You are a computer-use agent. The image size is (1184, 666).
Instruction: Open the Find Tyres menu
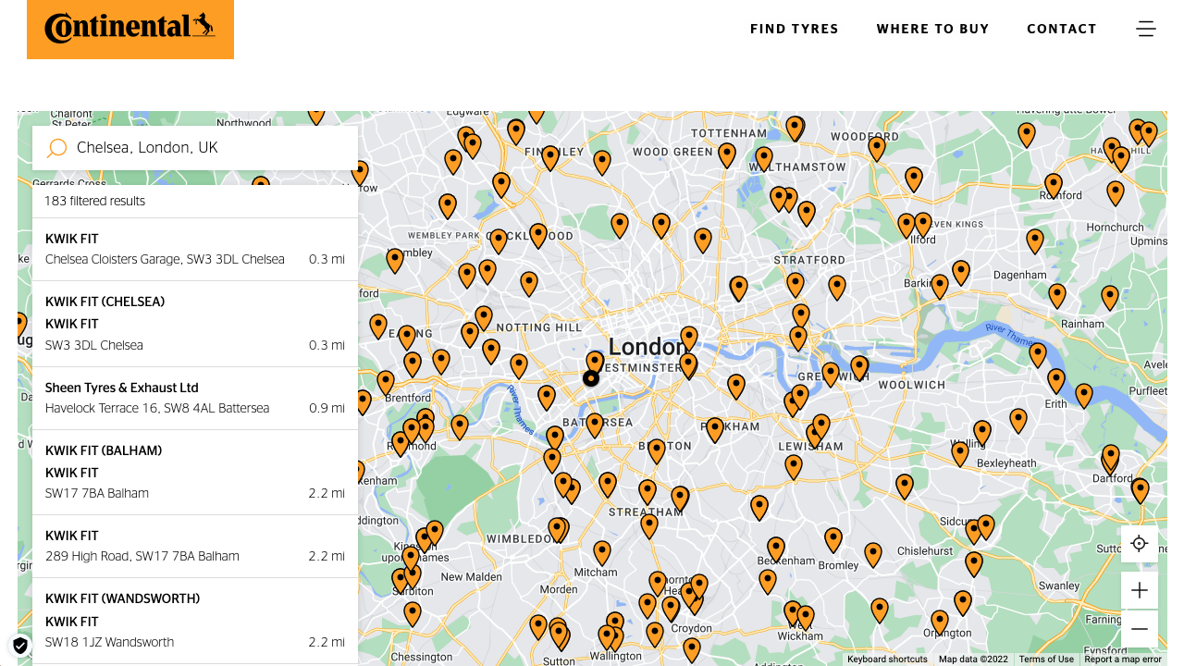coord(795,29)
